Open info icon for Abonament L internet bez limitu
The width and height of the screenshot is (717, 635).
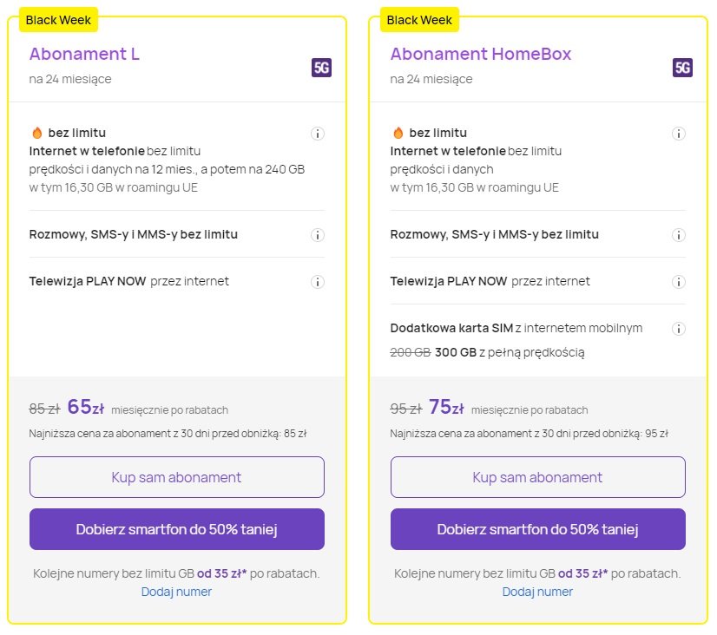click(x=318, y=134)
